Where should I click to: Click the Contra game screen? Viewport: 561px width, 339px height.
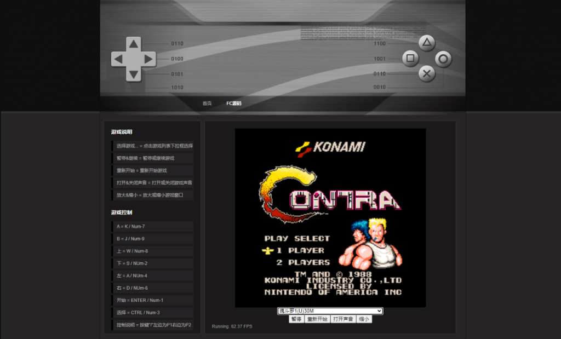pyautogui.click(x=330, y=218)
